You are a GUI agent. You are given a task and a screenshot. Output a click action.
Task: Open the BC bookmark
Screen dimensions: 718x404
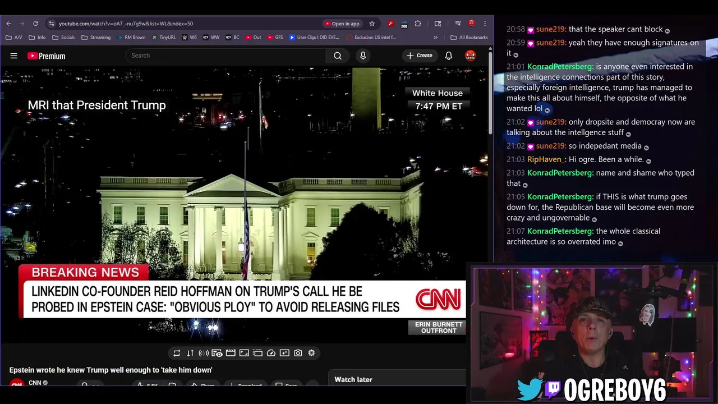pyautogui.click(x=232, y=38)
